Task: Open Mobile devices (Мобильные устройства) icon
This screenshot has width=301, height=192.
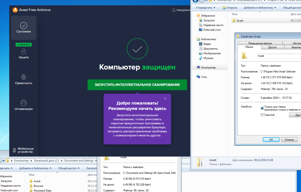Action: pos(15,150)
